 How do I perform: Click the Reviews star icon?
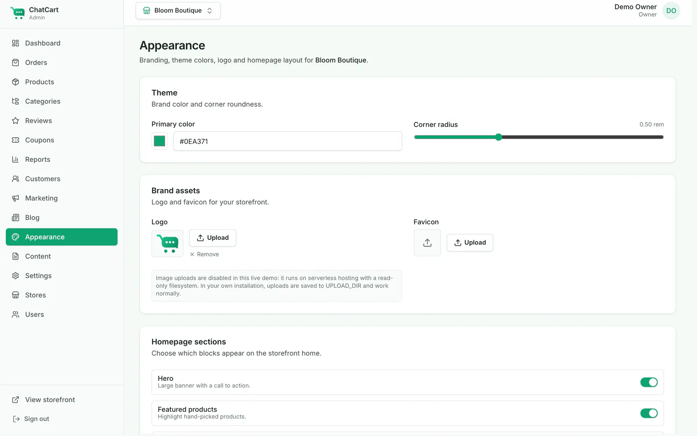pos(15,121)
